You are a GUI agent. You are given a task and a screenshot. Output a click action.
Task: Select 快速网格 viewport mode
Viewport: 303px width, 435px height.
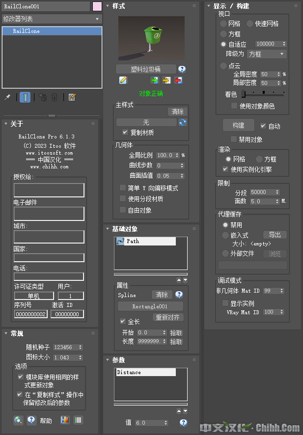point(250,24)
